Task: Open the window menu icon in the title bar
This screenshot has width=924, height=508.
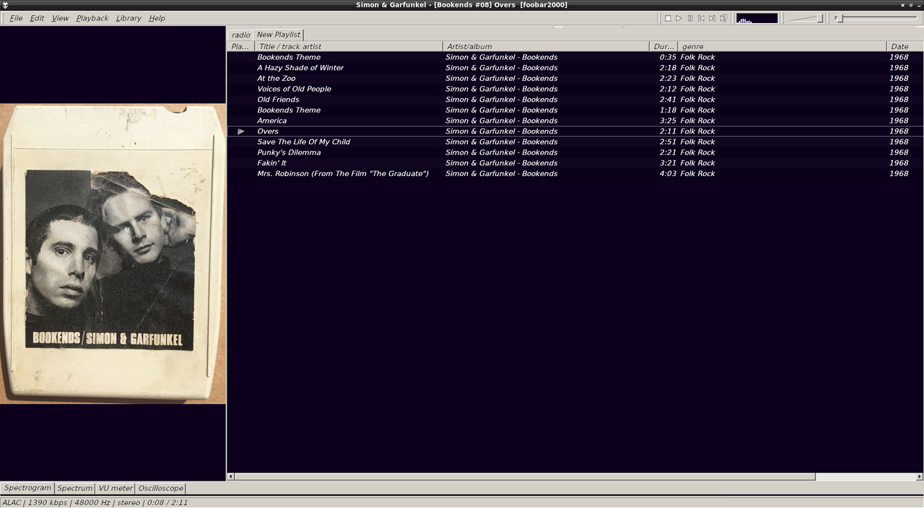Action: tap(6, 5)
